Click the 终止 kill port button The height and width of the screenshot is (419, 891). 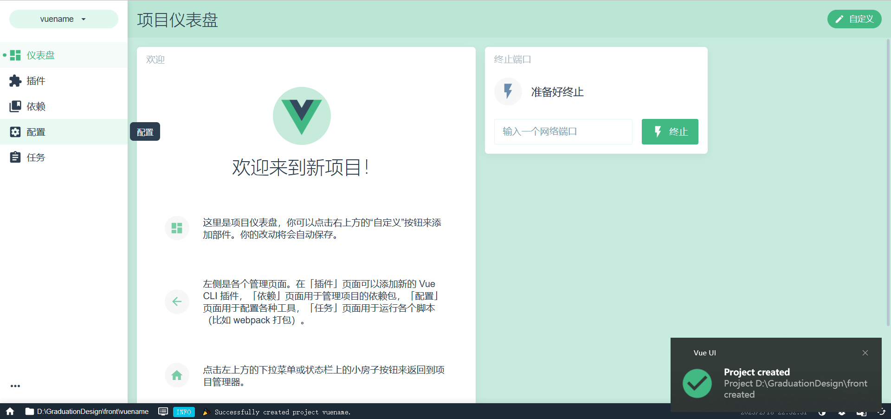[670, 131]
